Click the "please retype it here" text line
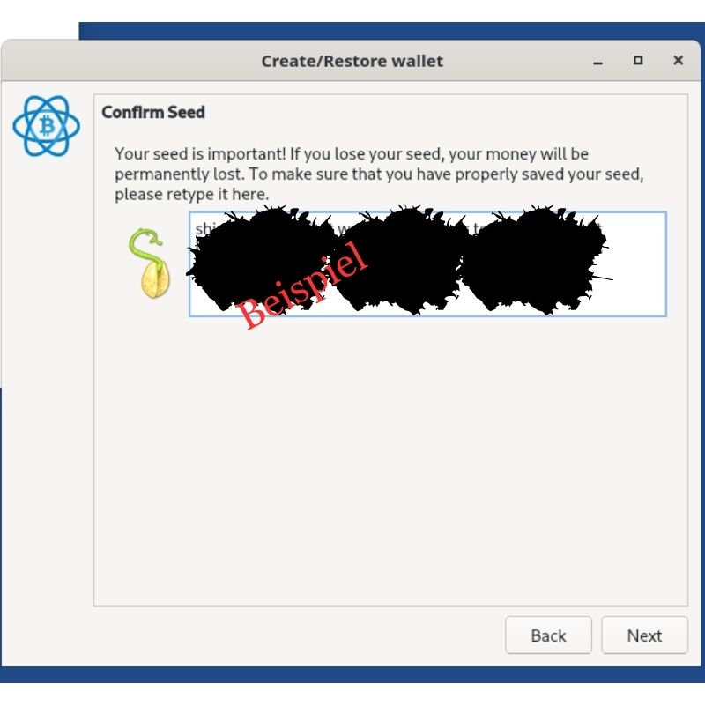 coord(191,194)
